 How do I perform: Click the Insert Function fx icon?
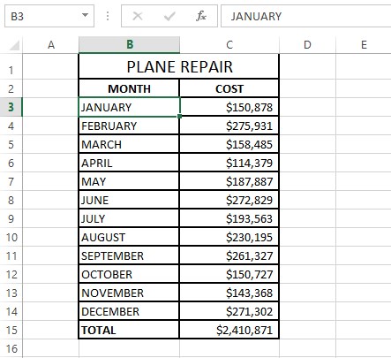pos(201,16)
